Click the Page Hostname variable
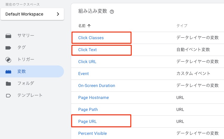The image size is (224, 139). tap(93, 97)
